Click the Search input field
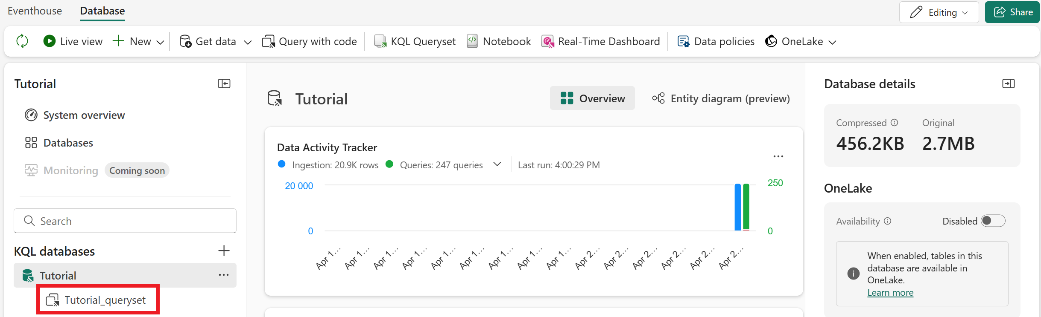Image resolution: width=1041 pixels, height=317 pixels. [125, 221]
